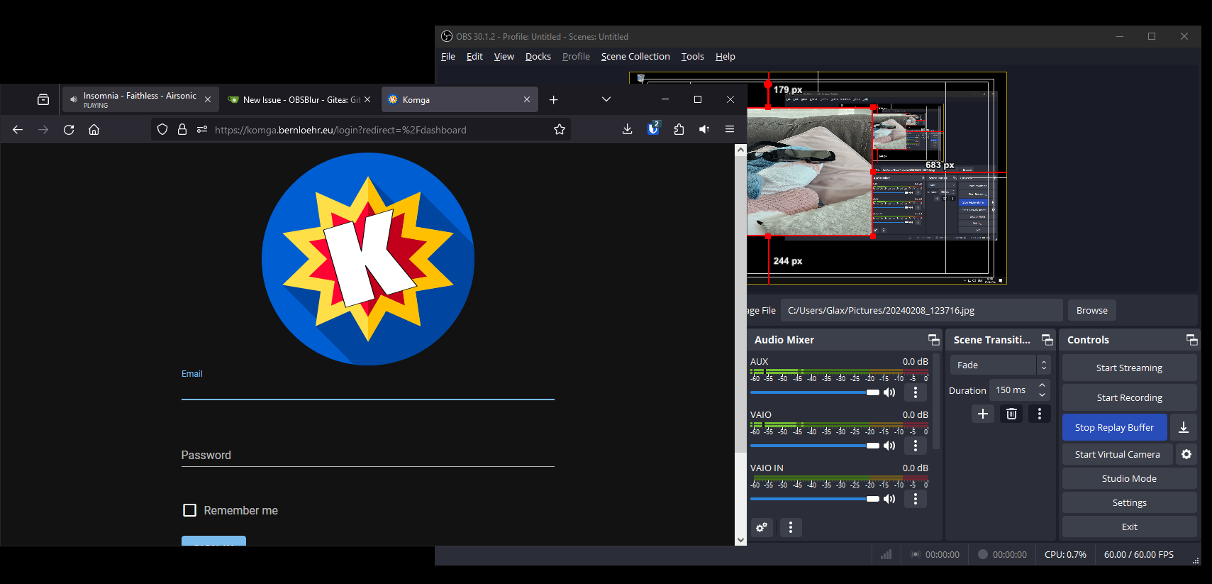Open VAIO channel three-dot options menu
1212x584 pixels.
(x=916, y=446)
